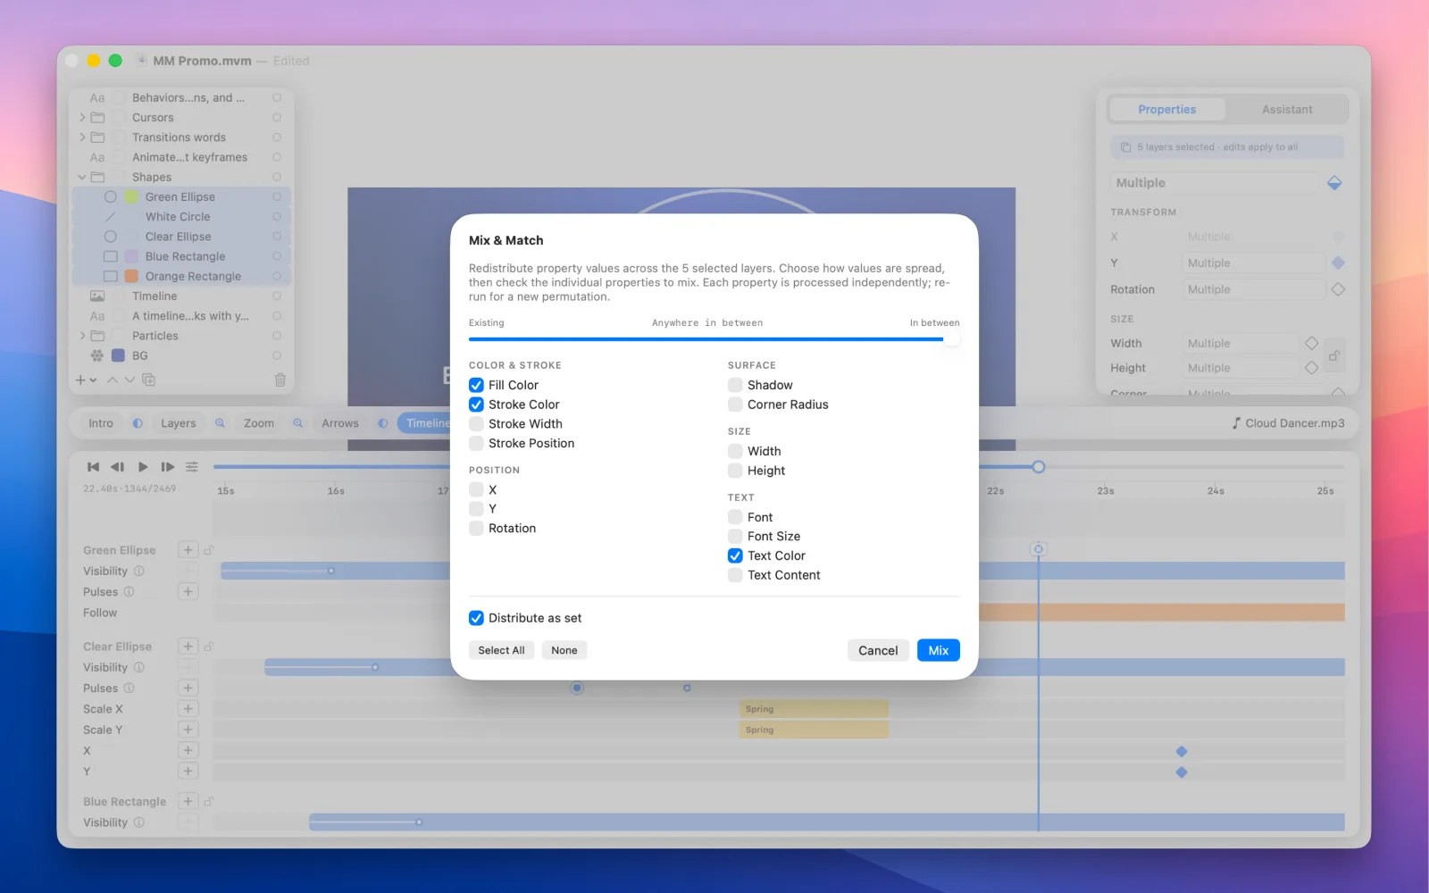1429x893 pixels.
Task: Click the Cloud Dancer.mp3 audio label
Action: pyautogui.click(x=1288, y=423)
